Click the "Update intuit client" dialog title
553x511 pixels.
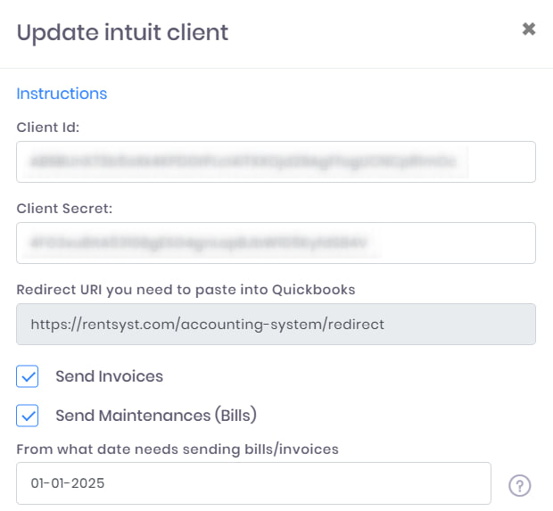point(122,33)
